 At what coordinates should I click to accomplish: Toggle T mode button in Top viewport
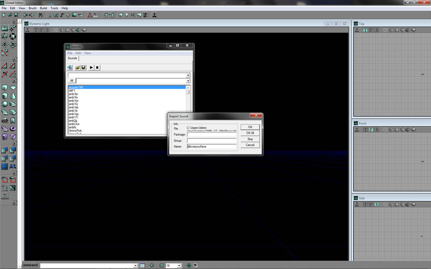coord(365,30)
